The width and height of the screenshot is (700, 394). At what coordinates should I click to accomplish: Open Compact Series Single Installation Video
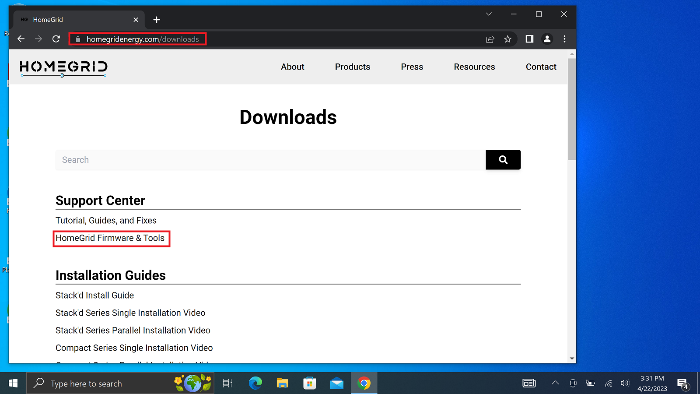click(134, 348)
